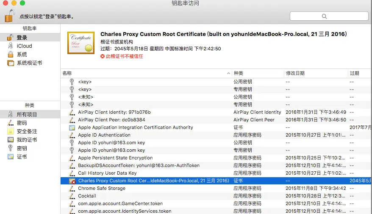Click the 证书 icon in the sidebar
The width and height of the screenshot is (372, 214).
11,157
